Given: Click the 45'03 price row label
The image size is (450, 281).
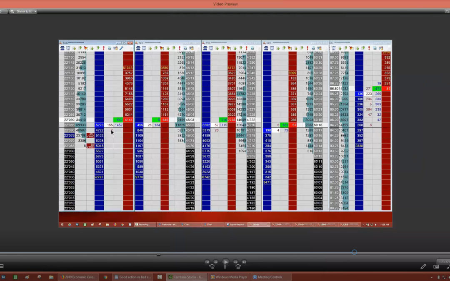Looking at the screenshot, I should pyautogui.click(x=190, y=120).
